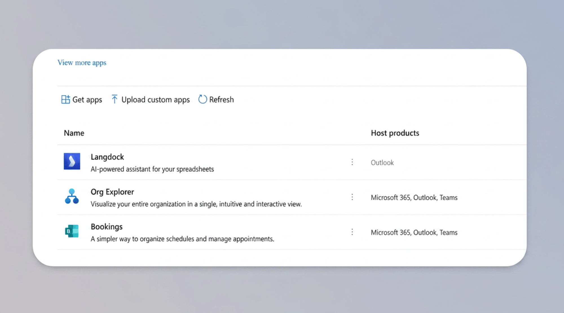Click the 'AI-powered assistant for your spreadsheets' description

(152, 169)
